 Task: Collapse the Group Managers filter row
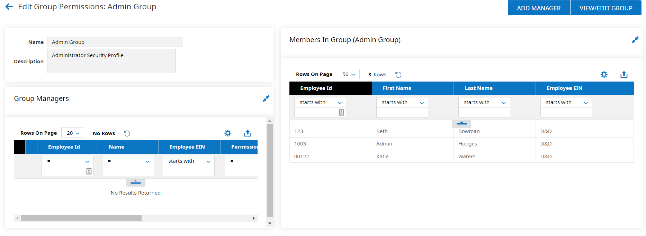click(x=136, y=182)
